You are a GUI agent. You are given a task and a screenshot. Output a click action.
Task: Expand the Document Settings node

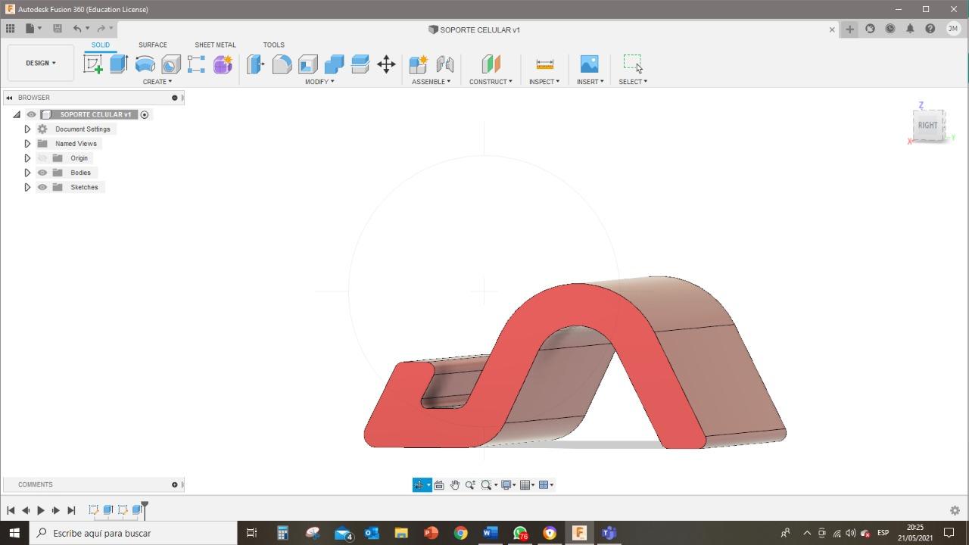coord(27,129)
